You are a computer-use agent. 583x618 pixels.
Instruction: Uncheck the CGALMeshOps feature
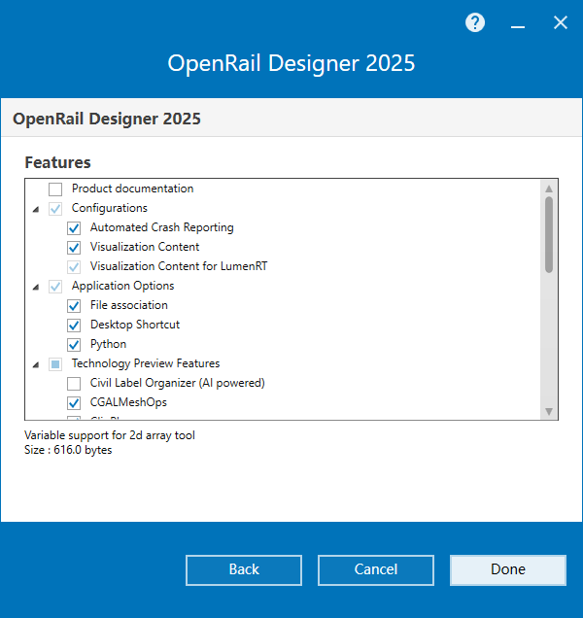click(74, 402)
